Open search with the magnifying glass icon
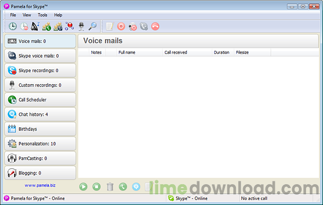The height and width of the screenshot is (205, 323). coord(93,26)
